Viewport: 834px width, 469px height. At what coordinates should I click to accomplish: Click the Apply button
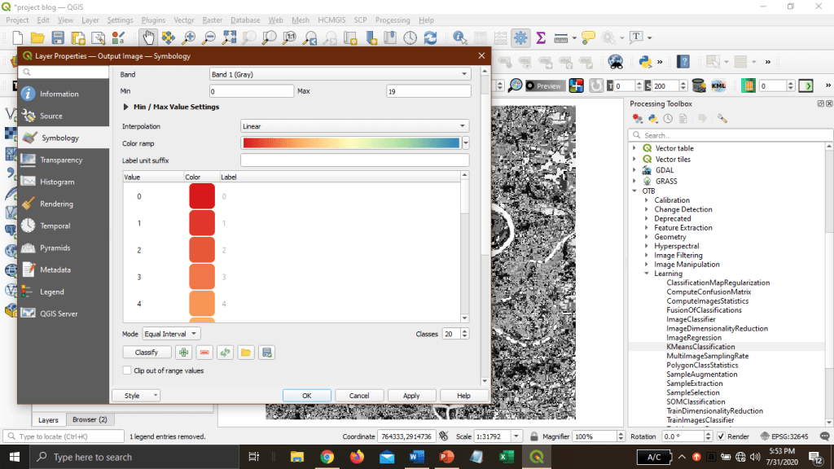[x=411, y=396]
